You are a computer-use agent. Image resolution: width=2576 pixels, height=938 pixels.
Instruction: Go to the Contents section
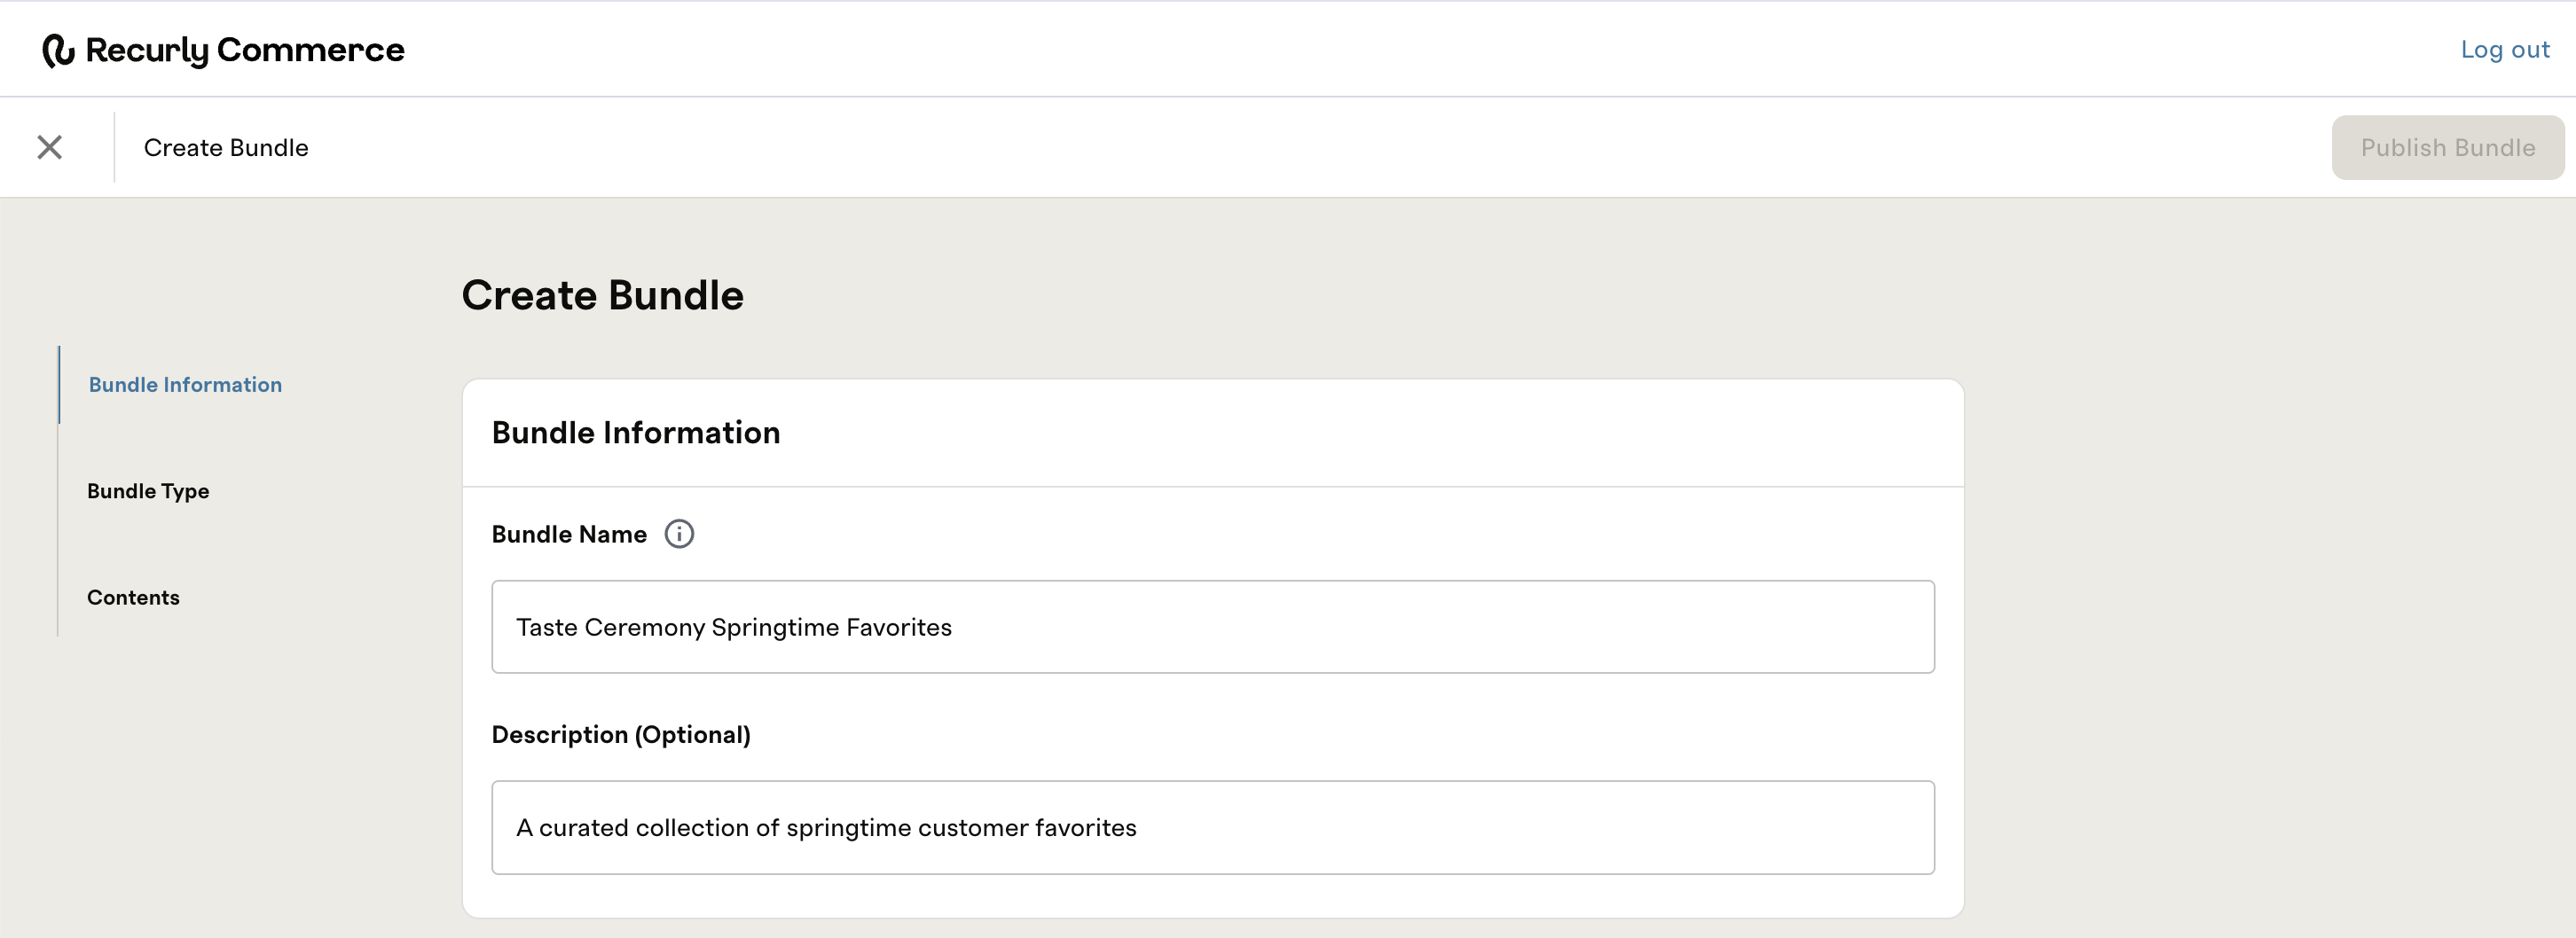pos(133,598)
